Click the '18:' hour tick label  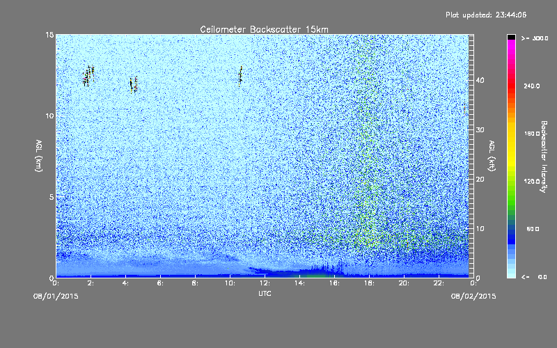click(370, 283)
